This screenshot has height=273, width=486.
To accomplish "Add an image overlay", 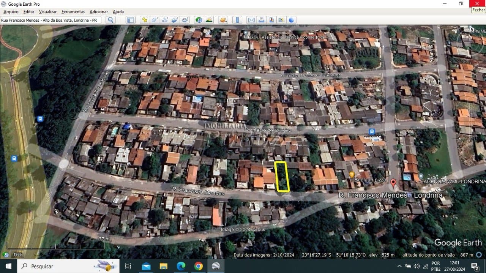I will [175, 20].
